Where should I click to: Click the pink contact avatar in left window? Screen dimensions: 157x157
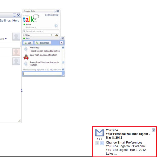pyautogui.click(x=16, y=52)
